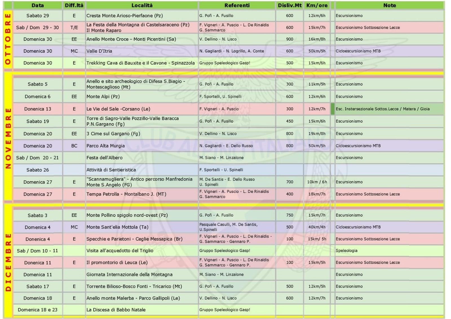Select the '19km/8h' cell

tap(317, 134)
